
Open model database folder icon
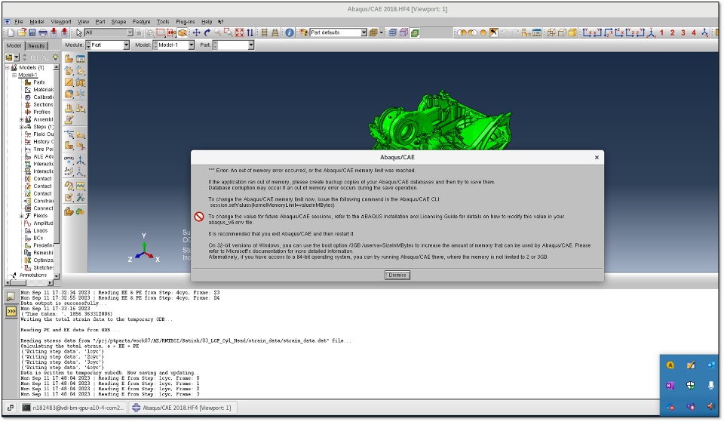21,32
